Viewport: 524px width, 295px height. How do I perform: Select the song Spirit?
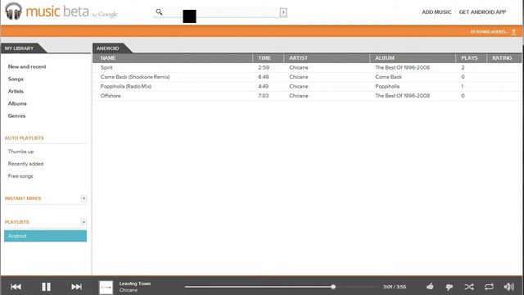[106, 67]
